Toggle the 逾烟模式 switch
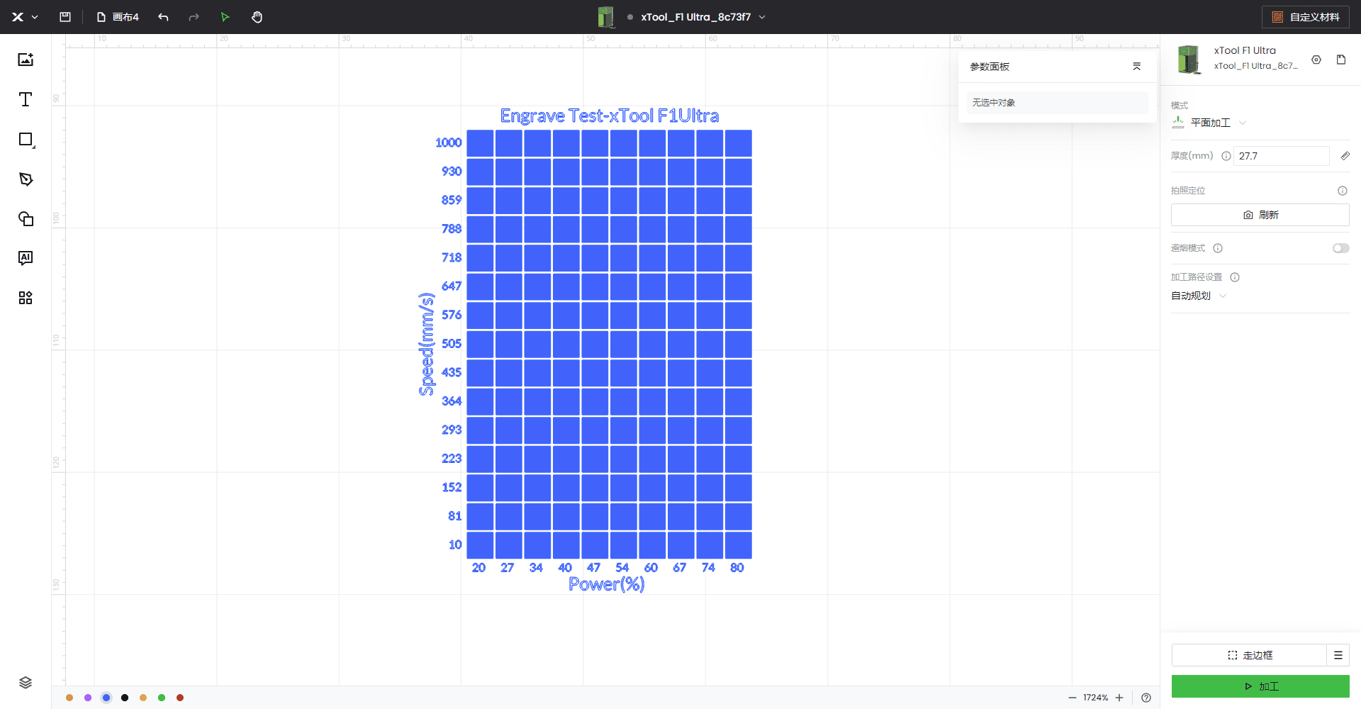Screen dimensions: 1361x709 [1340, 248]
